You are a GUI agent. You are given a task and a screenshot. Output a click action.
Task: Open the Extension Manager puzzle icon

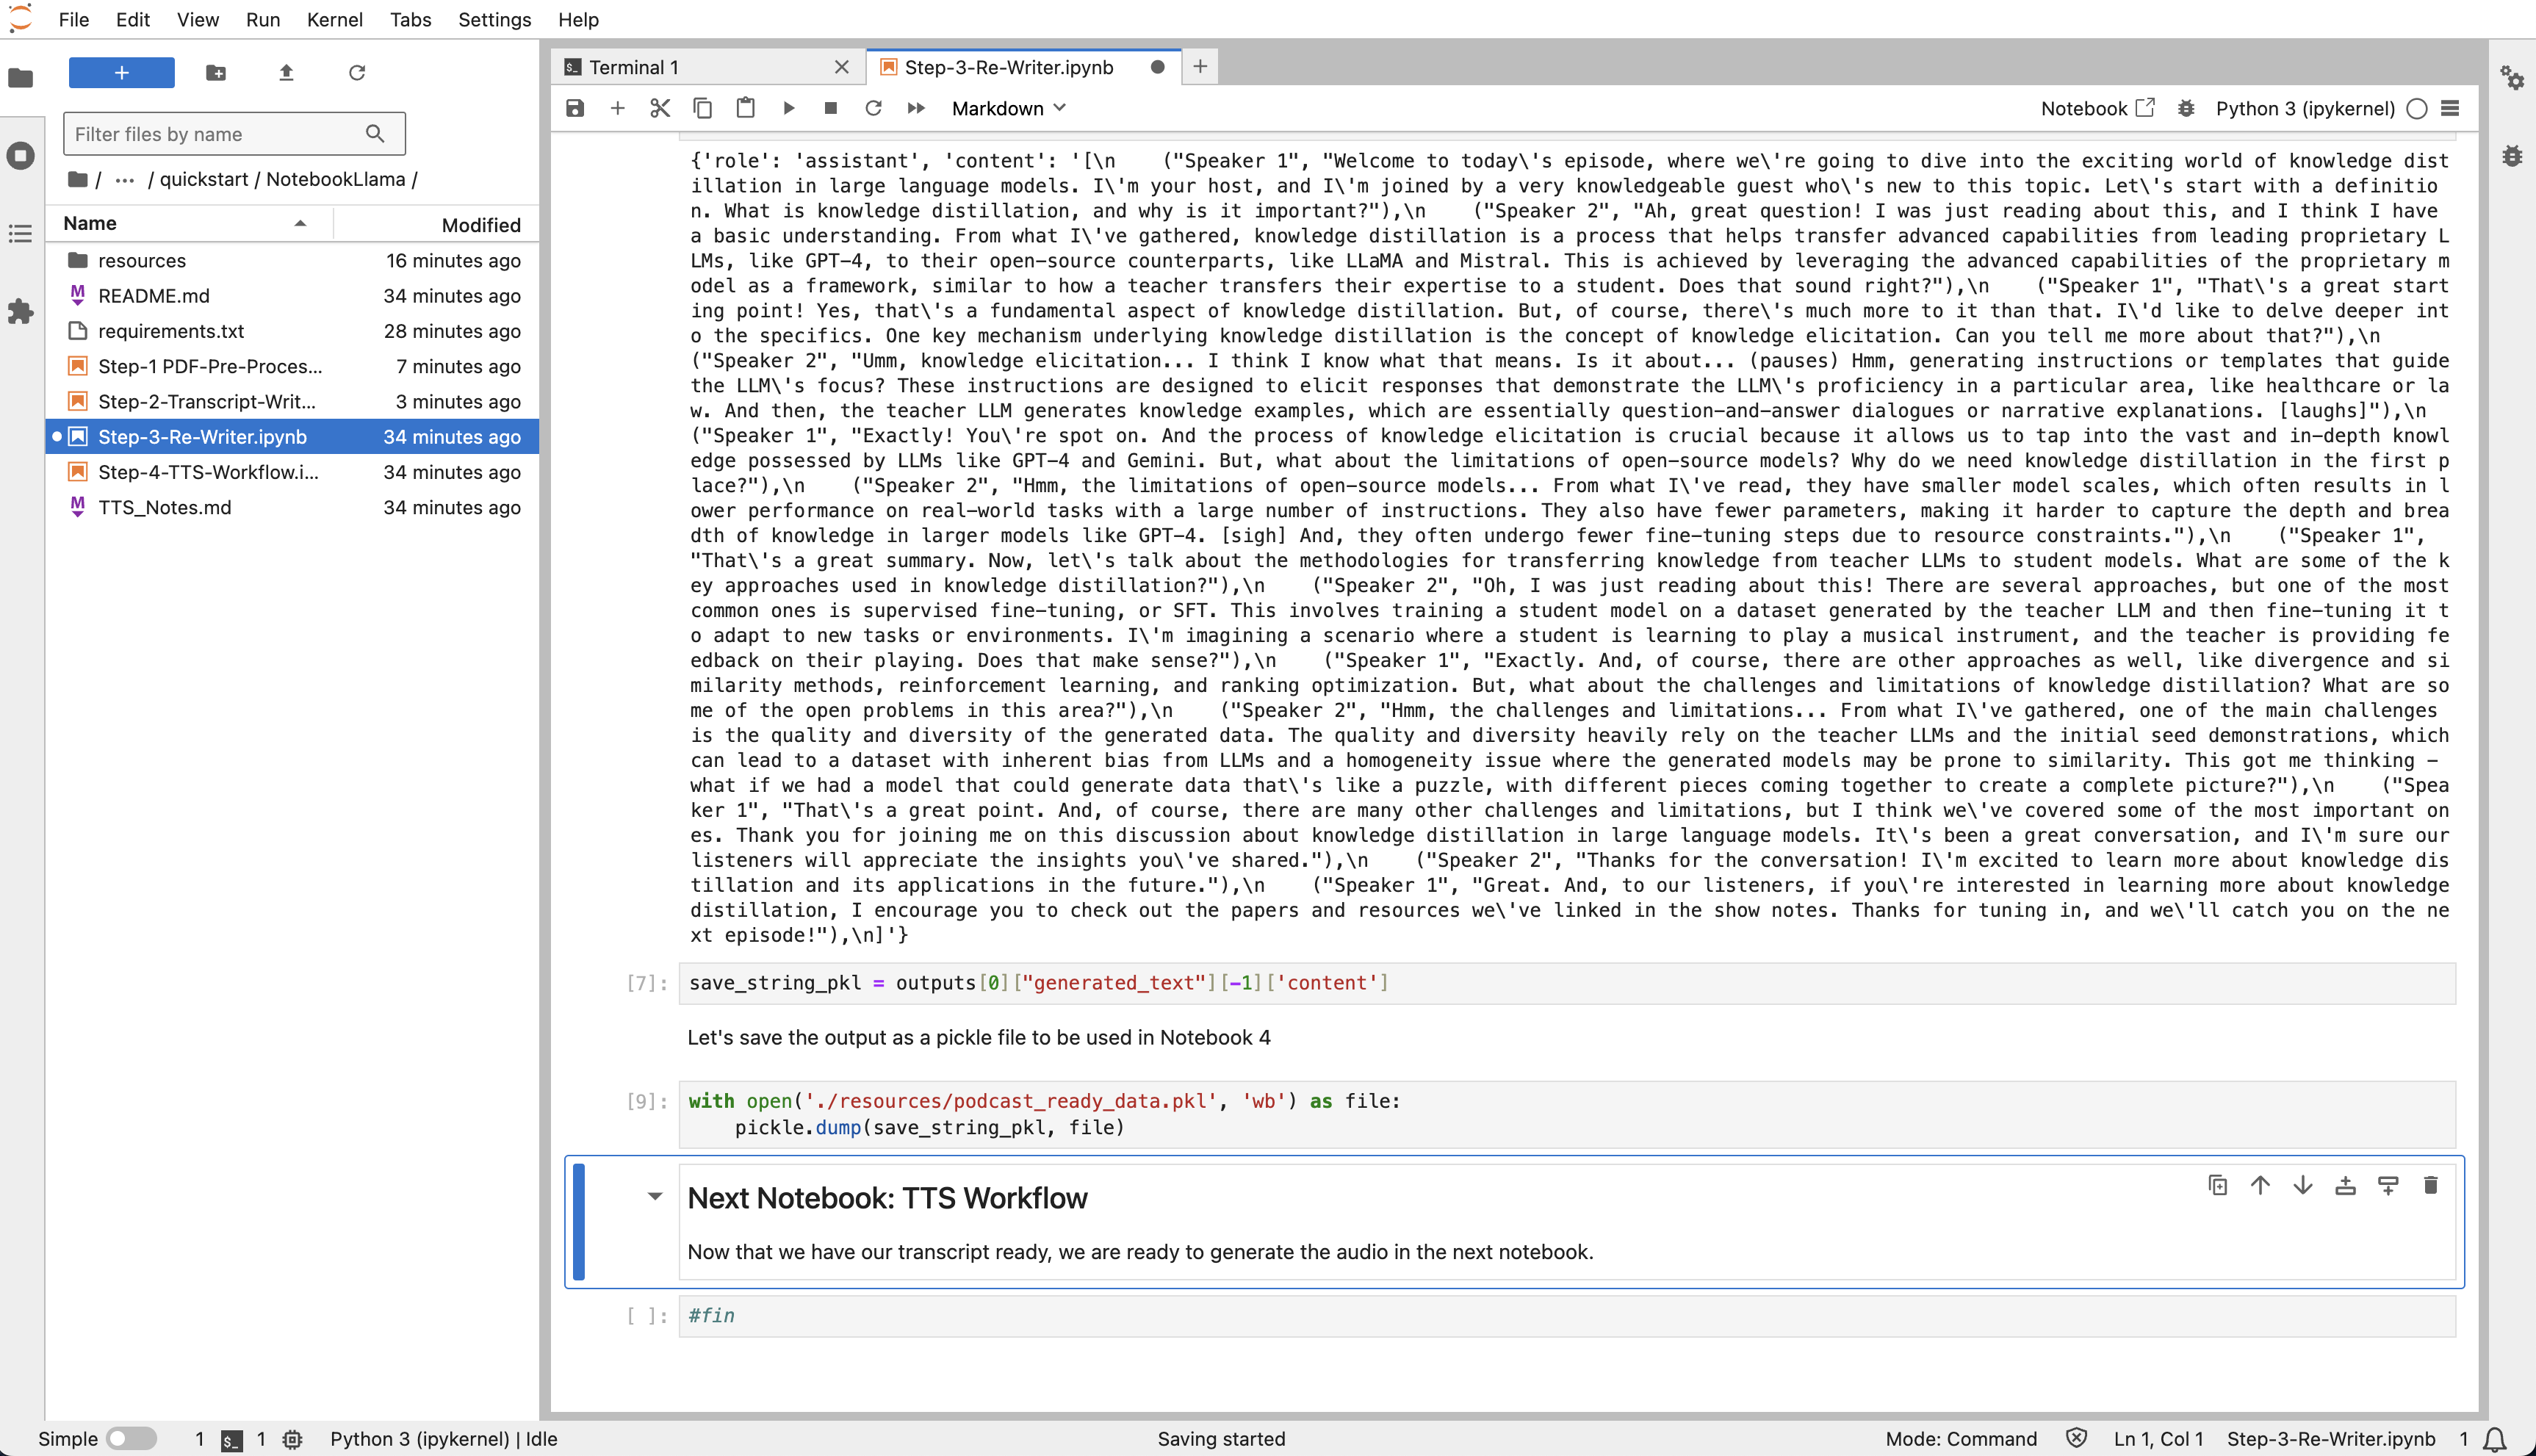20,312
